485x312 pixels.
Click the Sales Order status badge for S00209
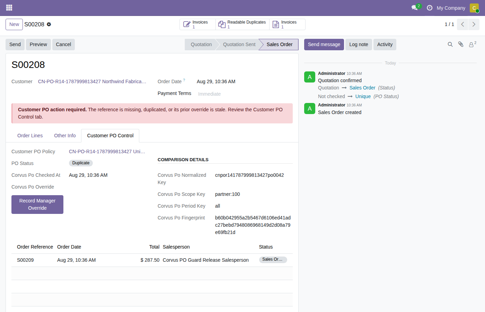273,260
